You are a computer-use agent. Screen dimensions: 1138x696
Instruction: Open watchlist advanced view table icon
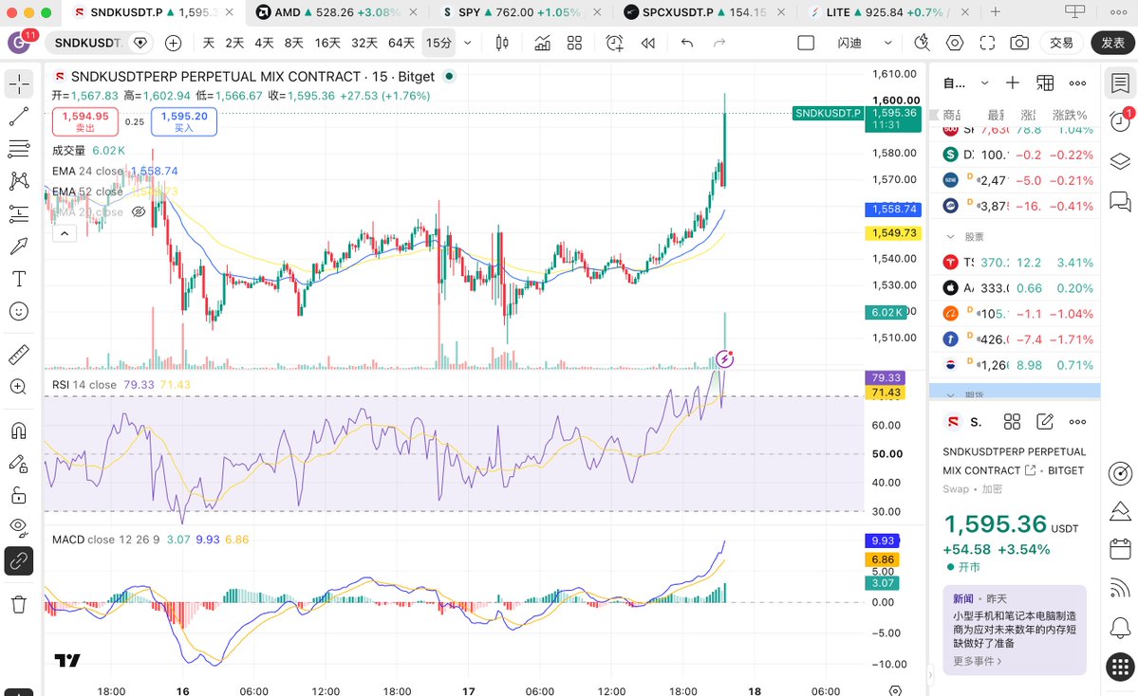(x=1045, y=83)
